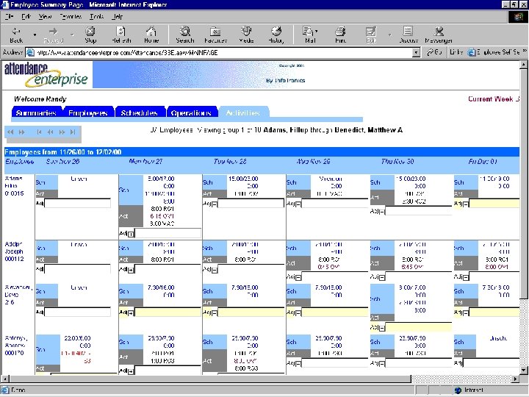Screen dimensions: 529x397
Task: Click the Back toolbar icon
Action: (16, 35)
